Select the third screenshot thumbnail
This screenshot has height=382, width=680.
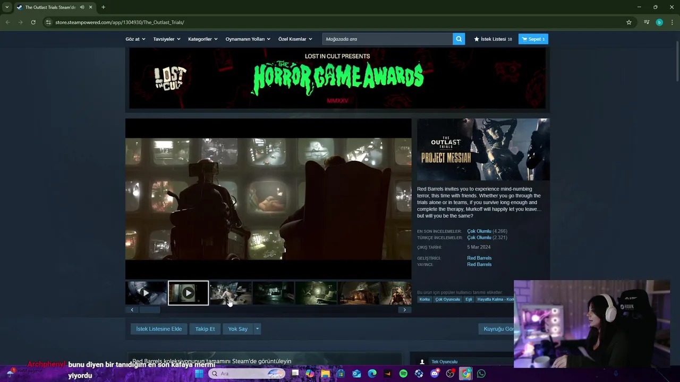231,293
